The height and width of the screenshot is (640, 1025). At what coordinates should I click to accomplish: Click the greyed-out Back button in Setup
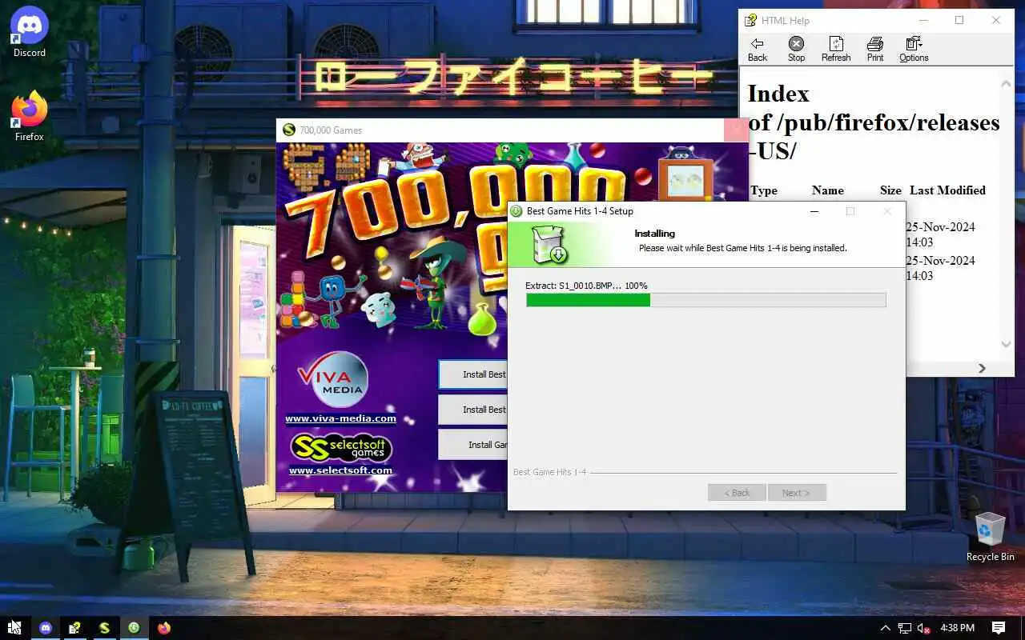737,493
